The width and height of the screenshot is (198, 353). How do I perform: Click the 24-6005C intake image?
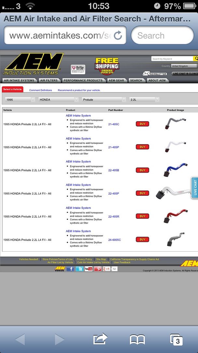pos(176,240)
